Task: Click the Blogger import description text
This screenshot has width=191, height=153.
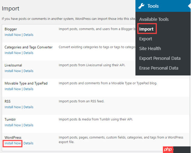Action: pyautogui.click(x=97, y=29)
